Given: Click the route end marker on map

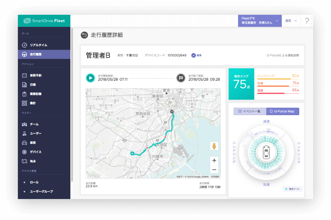Looking at the screenshot, I should tap(172, 112).
